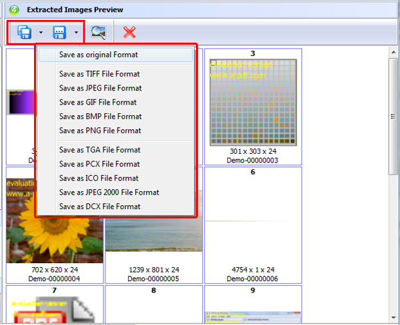Viewport: 400px width, 325px height.
Task: Choose Save as TGA File Format
Action: pos(115,150)
